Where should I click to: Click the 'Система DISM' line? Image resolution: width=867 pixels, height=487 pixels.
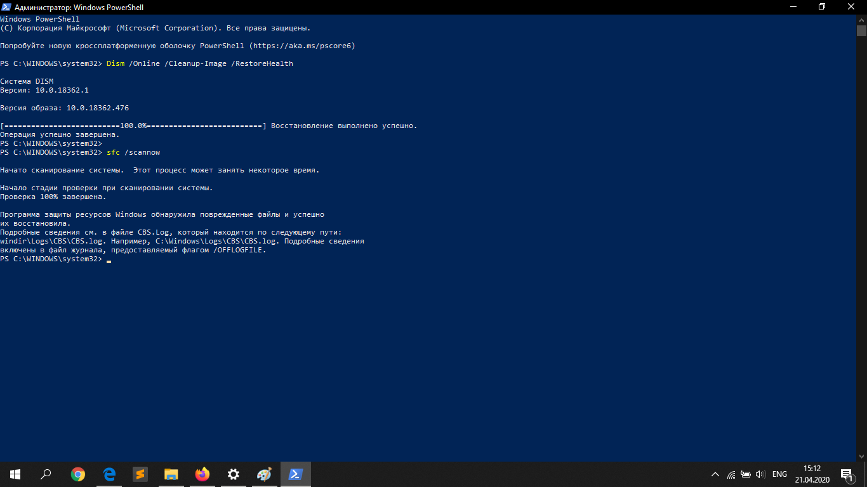27,81
